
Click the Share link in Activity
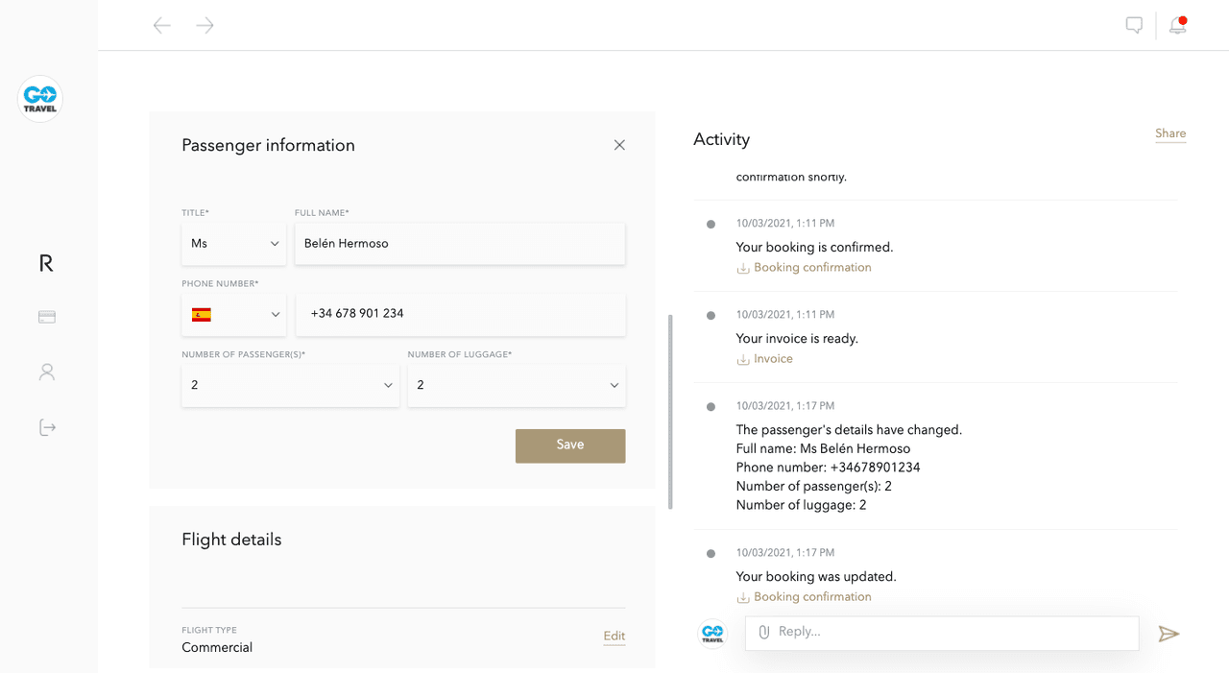click(1170, 133)
